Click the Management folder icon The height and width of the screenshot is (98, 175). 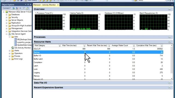coord(10,28)
